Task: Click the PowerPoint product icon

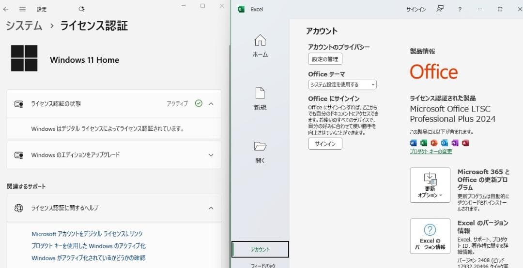Action: pyautogui.click(x=434, y=143)
